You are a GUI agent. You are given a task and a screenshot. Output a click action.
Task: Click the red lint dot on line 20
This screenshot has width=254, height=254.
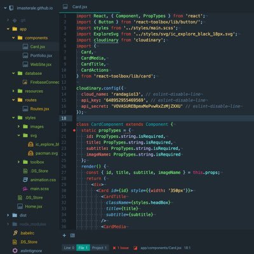[74, 130]
